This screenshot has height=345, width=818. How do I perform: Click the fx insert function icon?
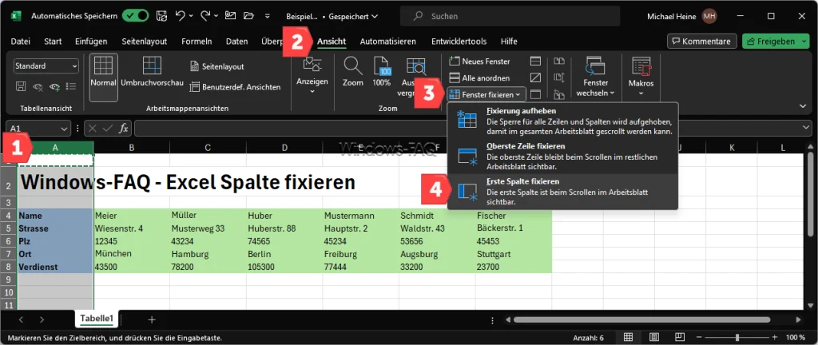[124, 129]
